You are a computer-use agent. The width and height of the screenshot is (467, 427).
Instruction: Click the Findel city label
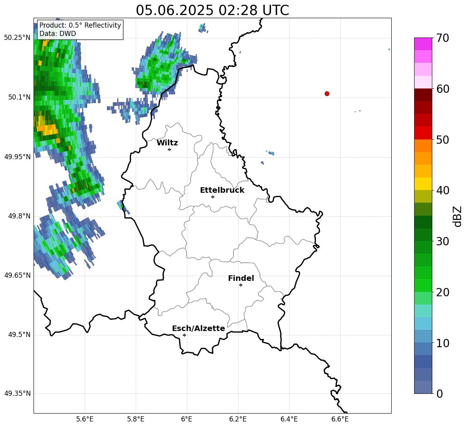[241, 278]
